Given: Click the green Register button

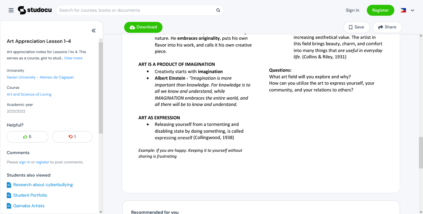Looking at the screenshot, I should pyautogui.click(x=380, y=10).
